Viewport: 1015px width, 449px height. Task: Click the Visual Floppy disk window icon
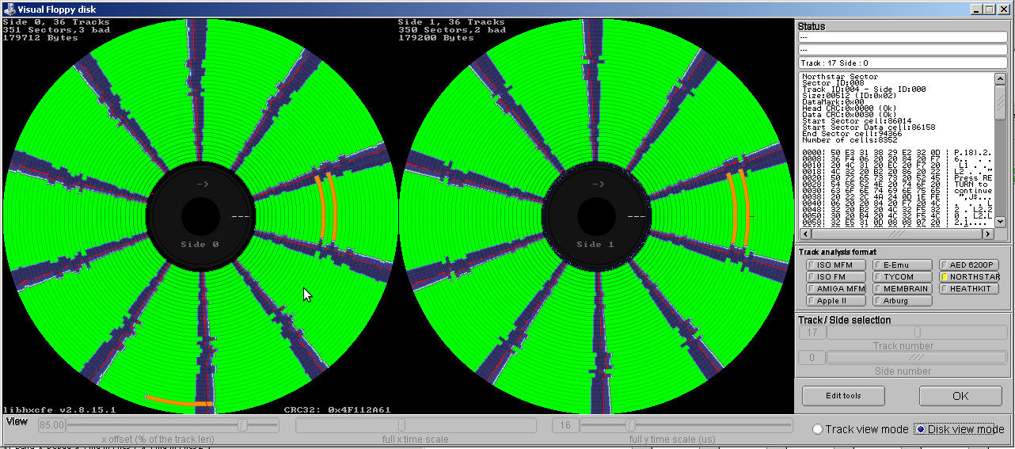[x=10, y=9]
